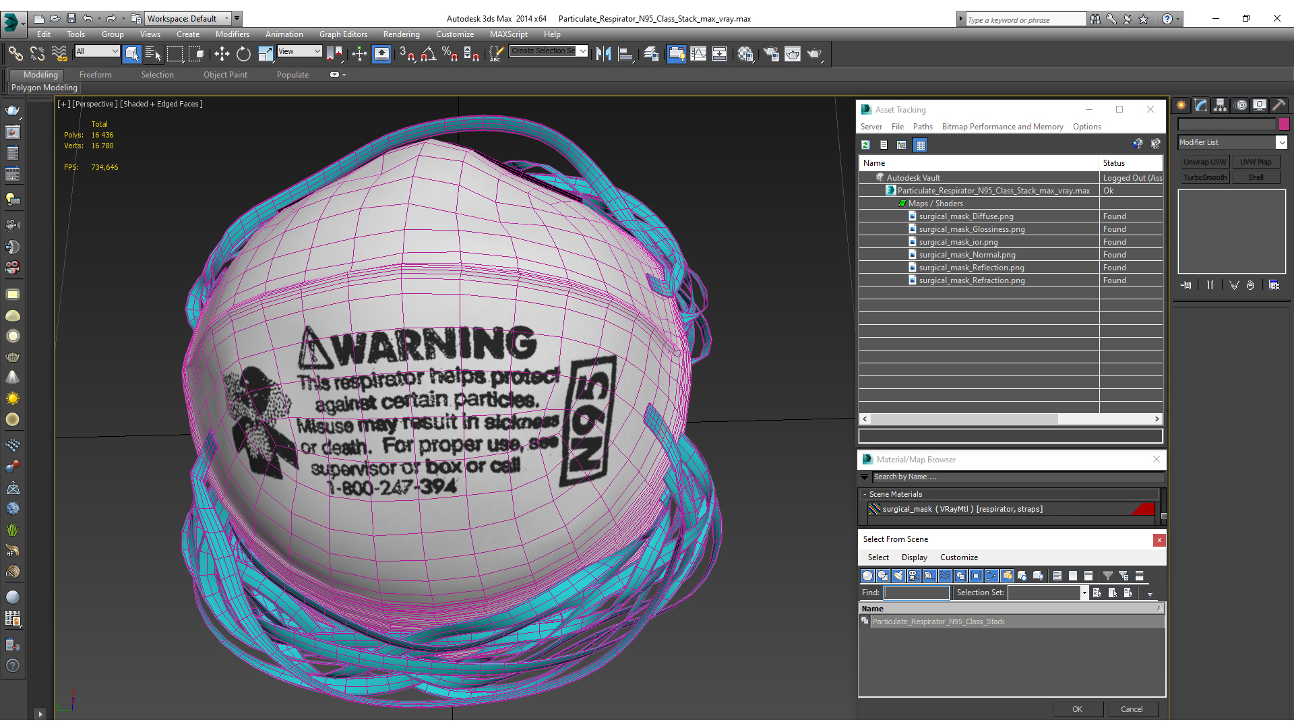1294x728 pixels.
Task: Switch to the Modify command panel tab
Action: coord(1201,105)
